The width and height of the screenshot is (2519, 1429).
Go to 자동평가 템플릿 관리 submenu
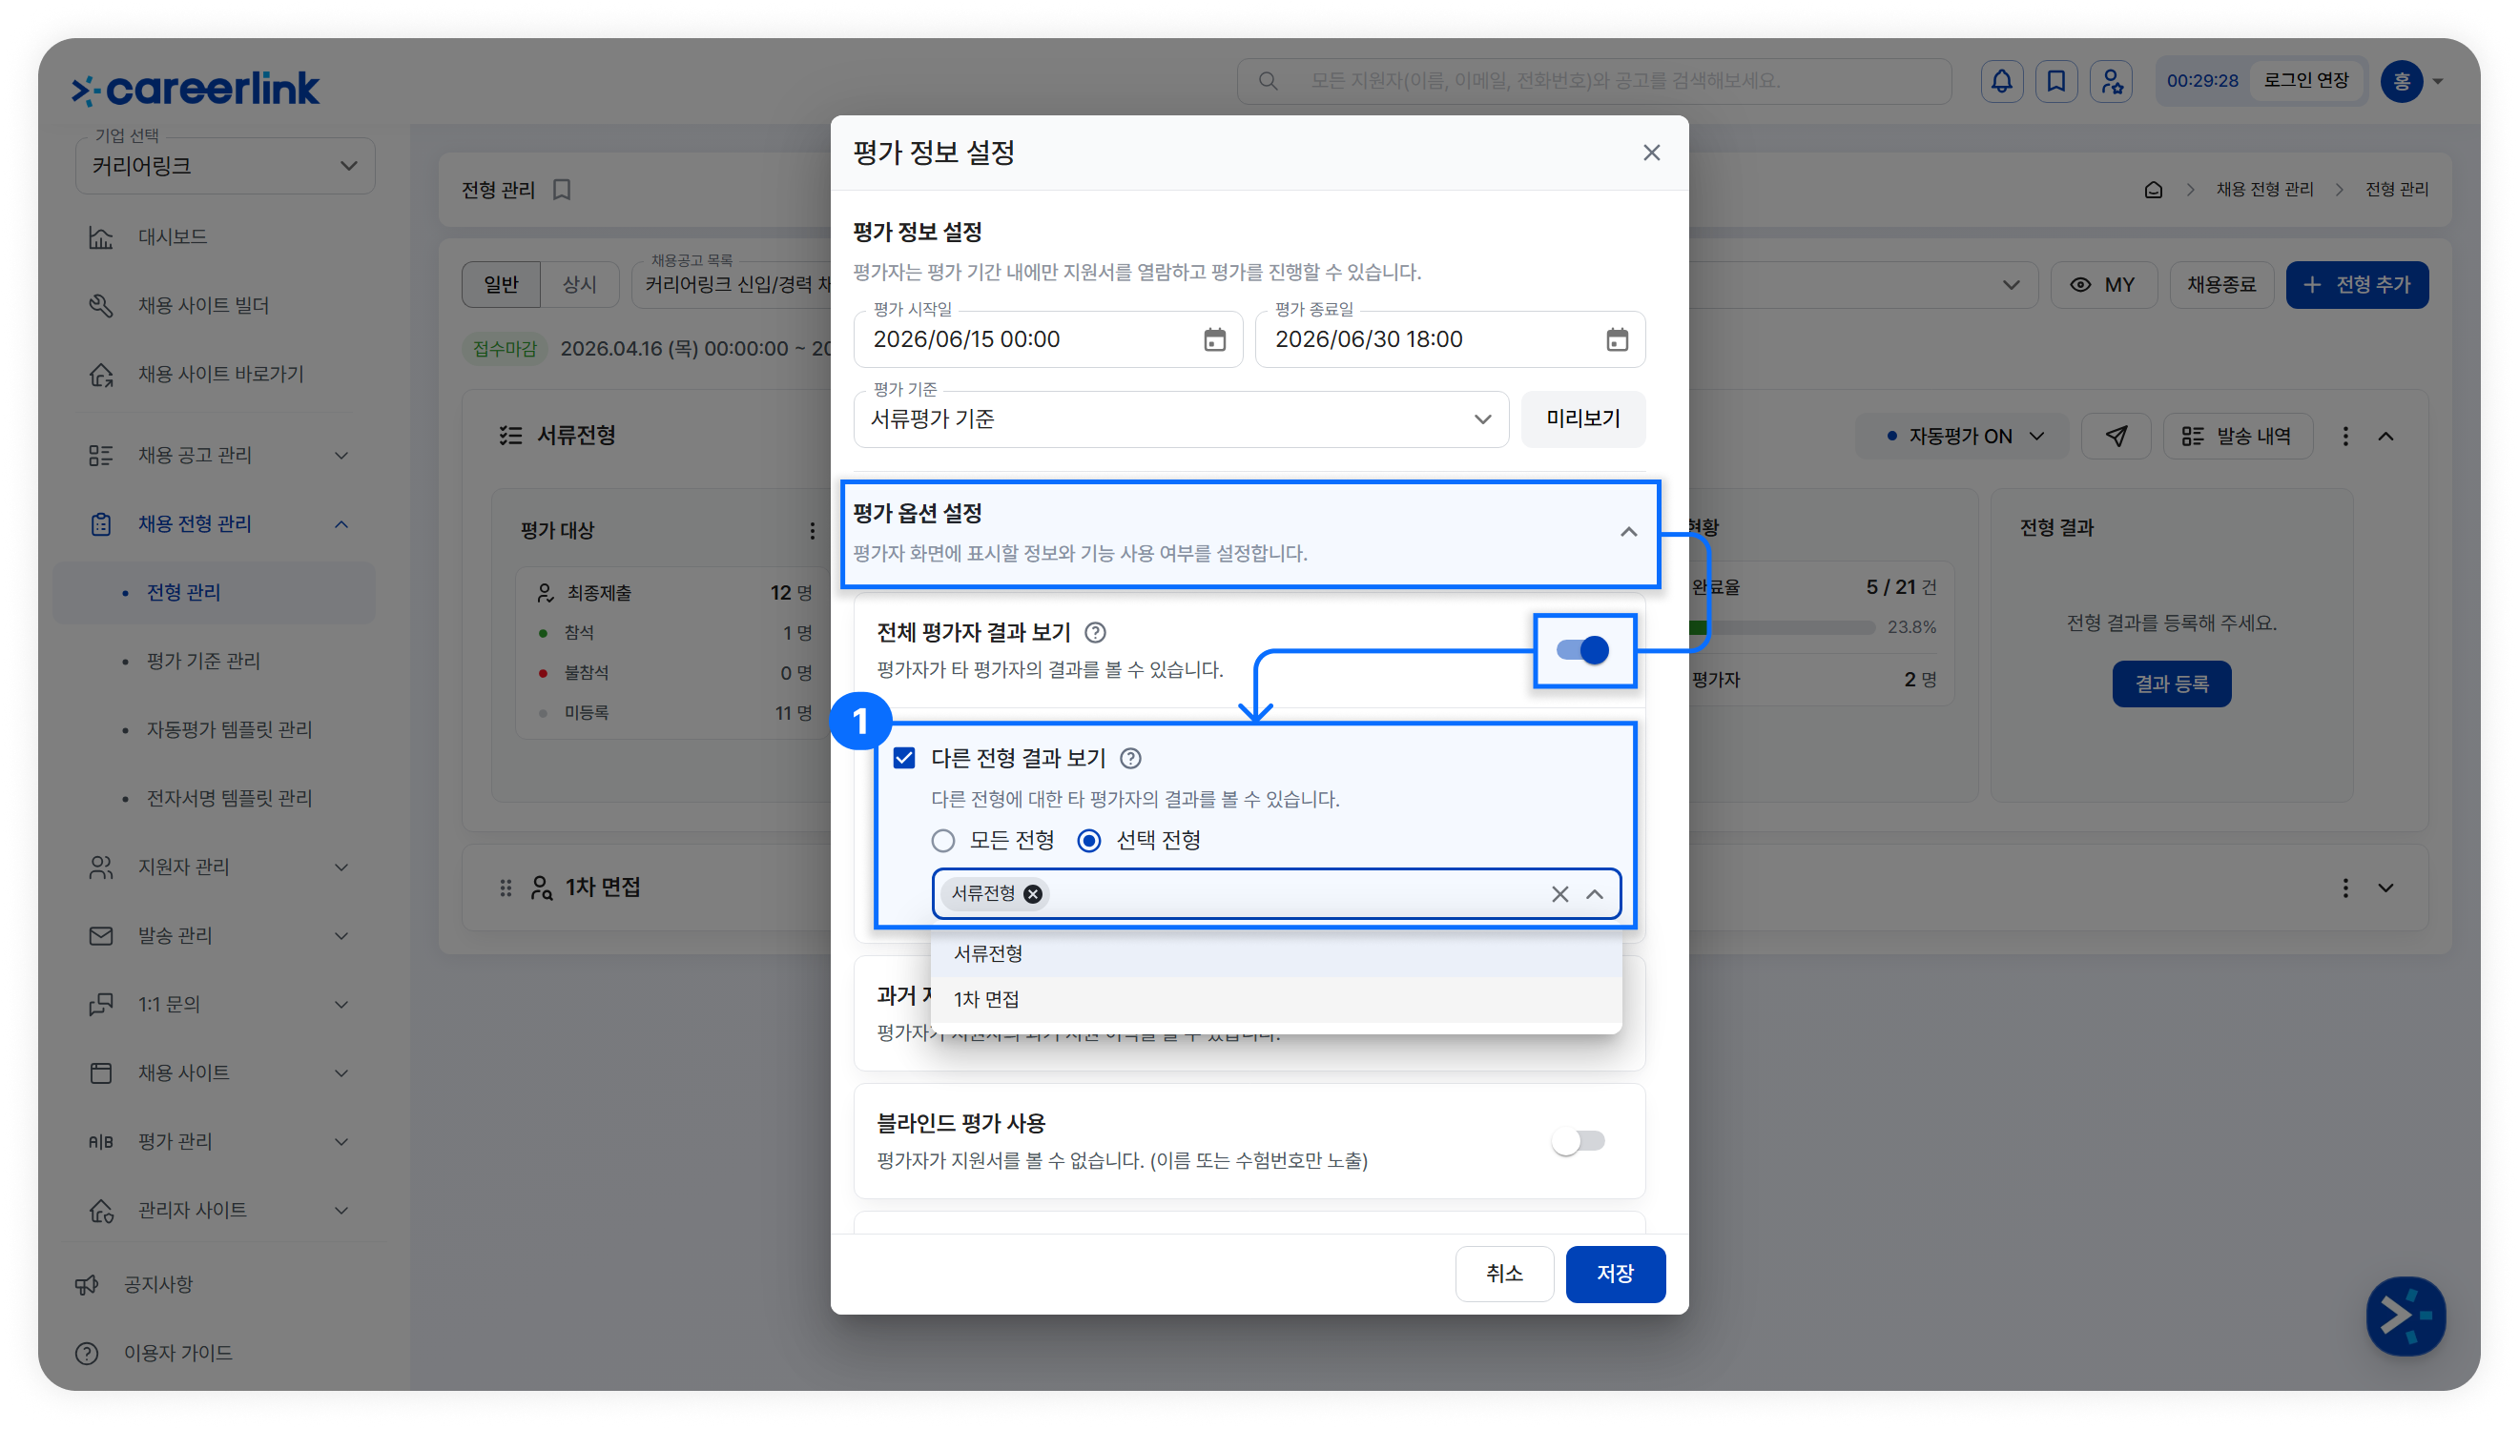[229, 729]
